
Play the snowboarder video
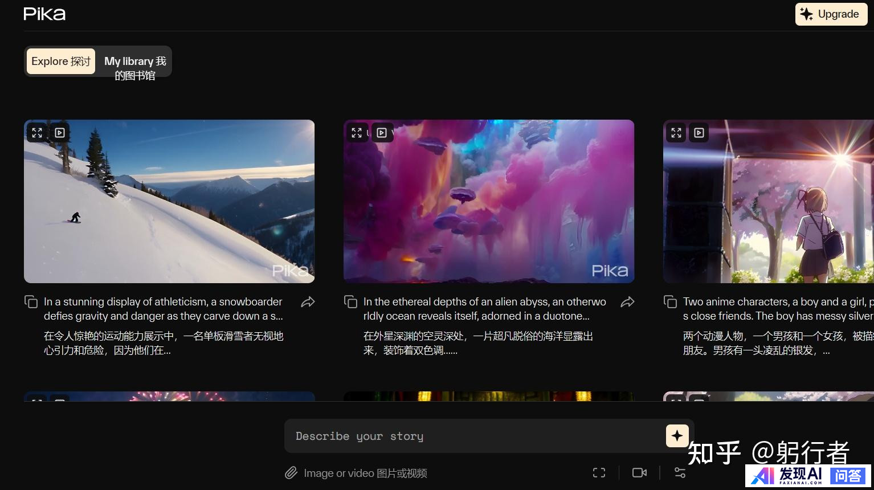click(x=60, y=133)
